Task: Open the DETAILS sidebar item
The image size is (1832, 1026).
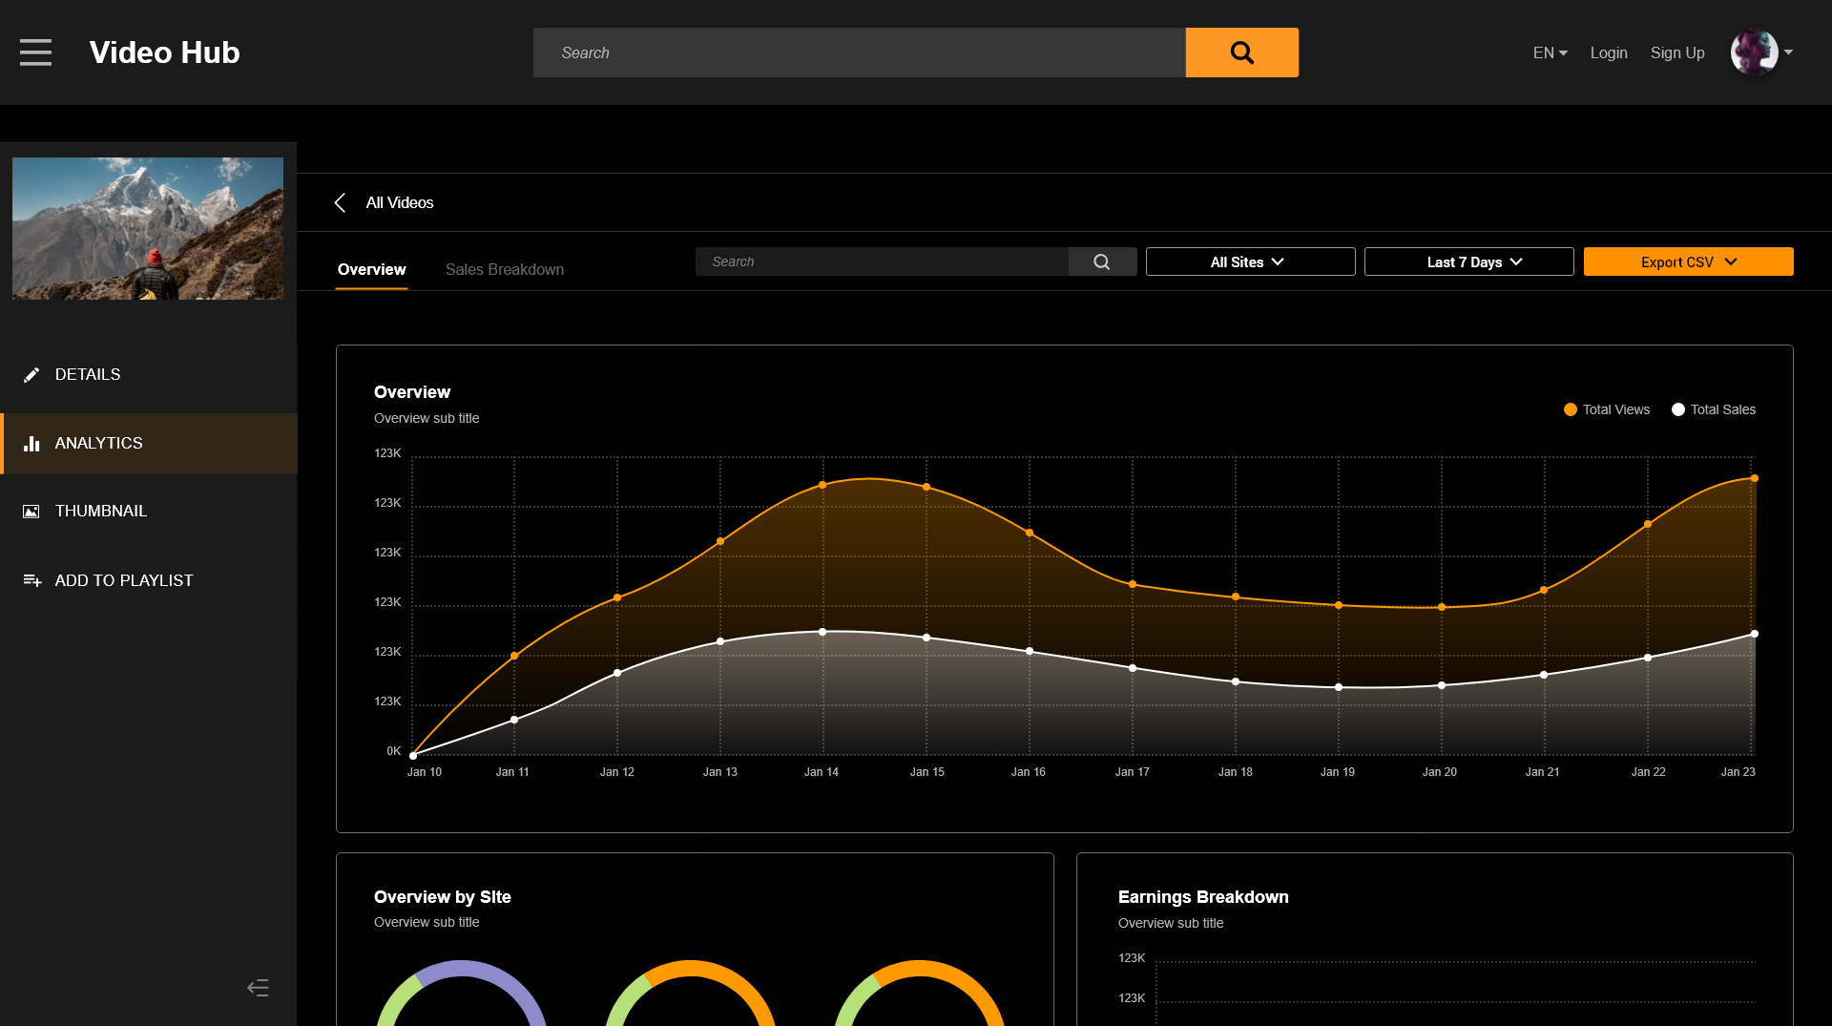Action: click(149, 374)
